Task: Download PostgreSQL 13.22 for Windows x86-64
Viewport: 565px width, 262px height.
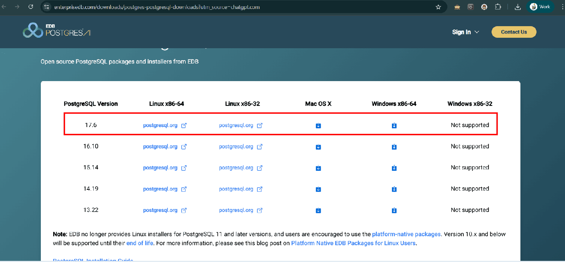Action: click(394, 210)
